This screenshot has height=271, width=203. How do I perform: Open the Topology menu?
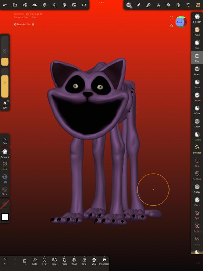[x=35, y=5]
